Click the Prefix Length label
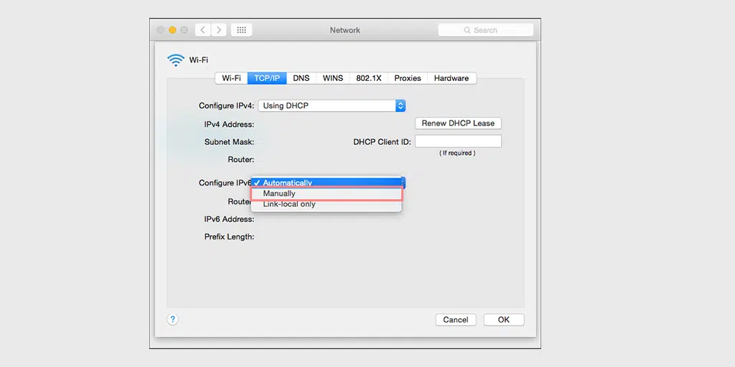Screen dimensions: 735x367 click(229, 237)
